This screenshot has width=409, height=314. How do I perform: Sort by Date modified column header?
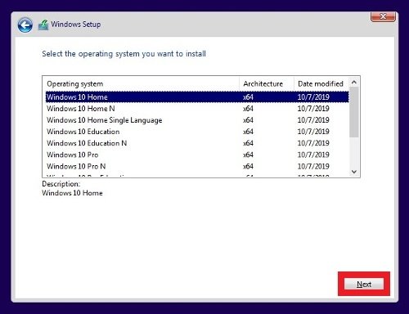(x=321, y=83)
